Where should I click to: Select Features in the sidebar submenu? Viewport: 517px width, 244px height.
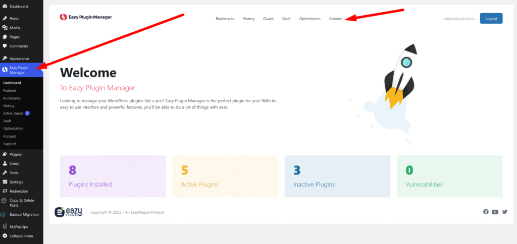pos(10,90)
